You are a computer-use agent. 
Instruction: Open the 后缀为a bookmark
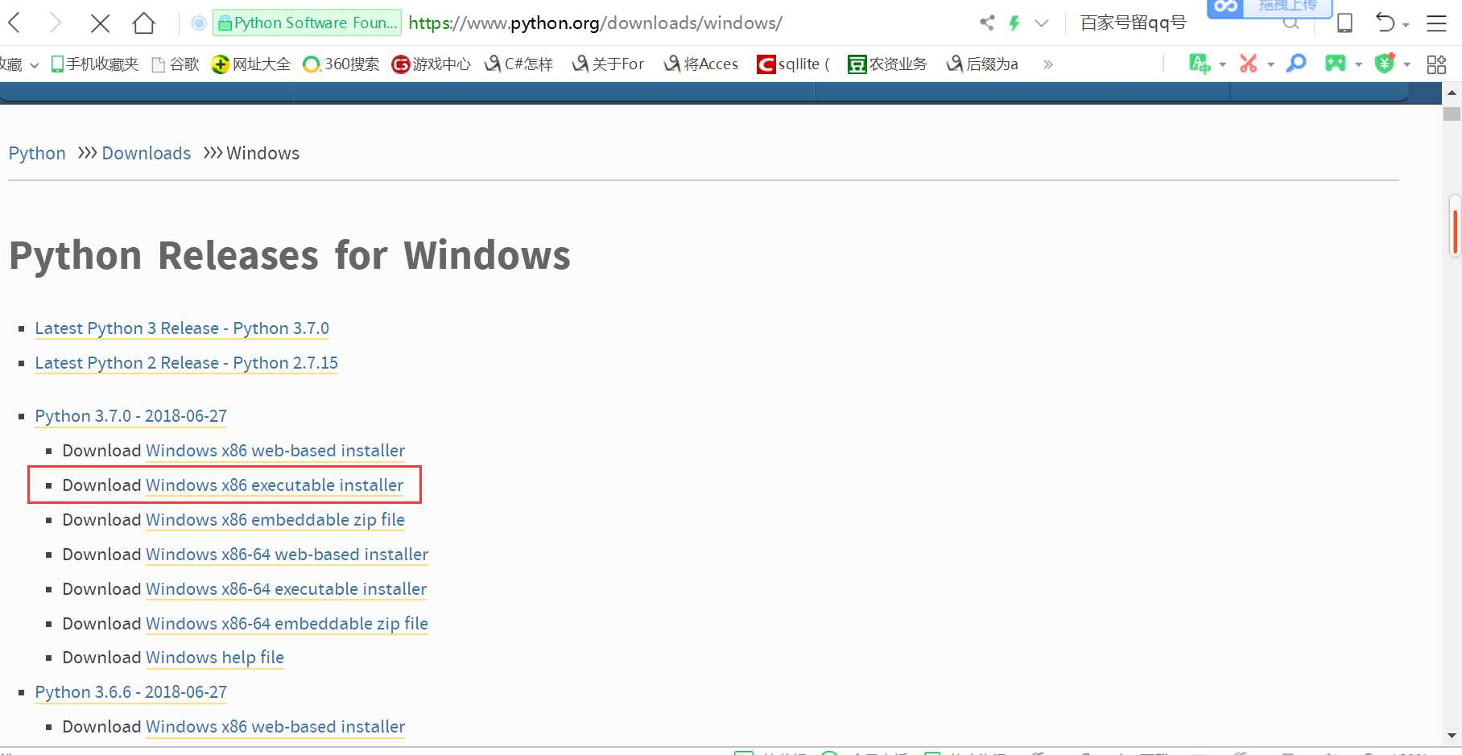click(982, 64)
